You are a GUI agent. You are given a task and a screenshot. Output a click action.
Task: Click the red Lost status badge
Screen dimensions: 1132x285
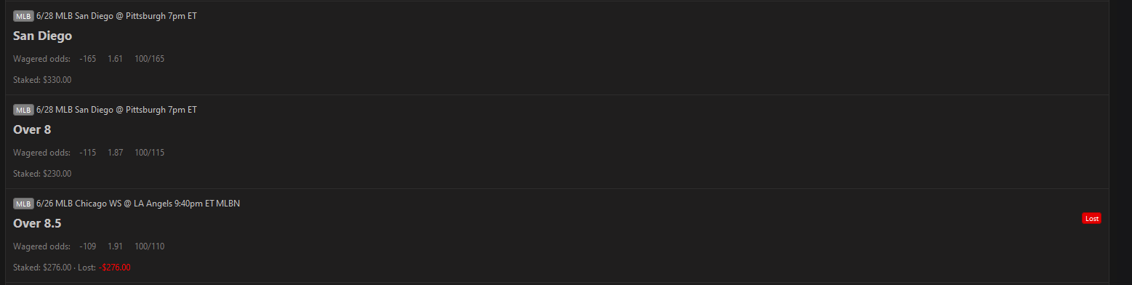1091,218
